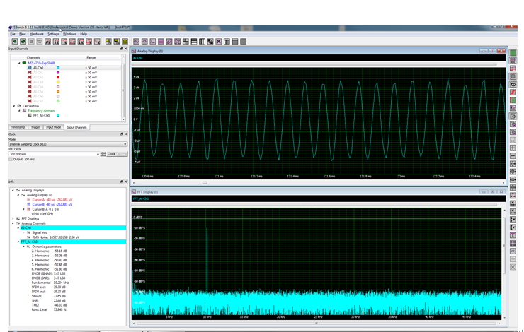The height and width of the screenshot is (332, 524).
Task: Start the continuous loop acquisition icon
Action: tap(23, 42)
